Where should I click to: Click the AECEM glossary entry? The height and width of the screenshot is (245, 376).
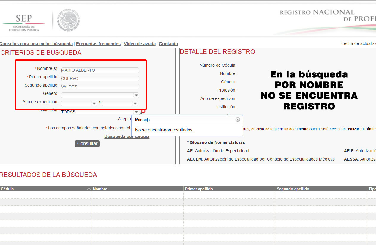[261, 159]
